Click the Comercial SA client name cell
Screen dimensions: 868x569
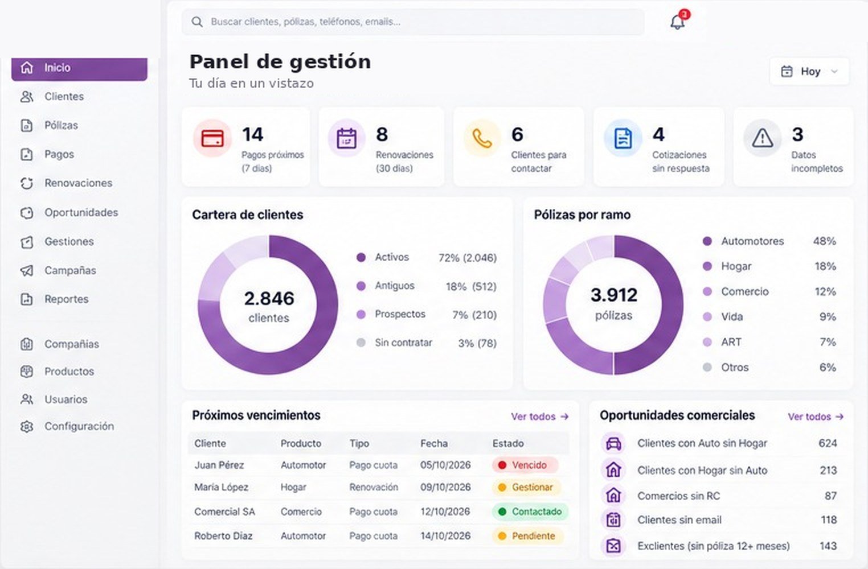(224, 512)
